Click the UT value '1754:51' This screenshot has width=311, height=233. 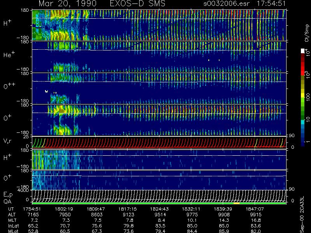tap(32, 209)
